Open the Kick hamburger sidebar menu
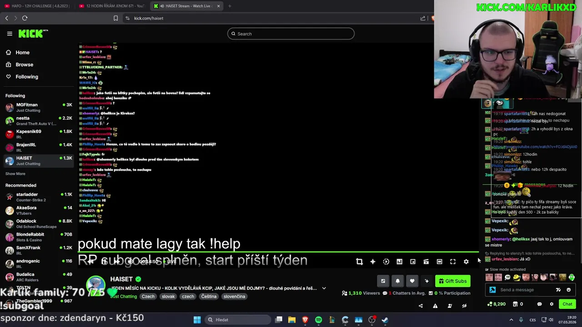Image resolution: width=582 pixels, height=327 pixels. [10, 34]
